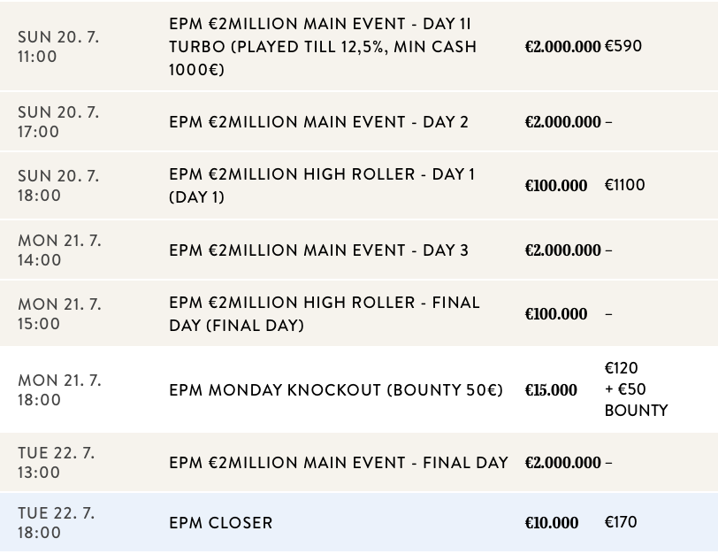
Task: Click the Mon 21. 7. 14:00 date cell
Action: pyautogui.click(x=59, y=250)
